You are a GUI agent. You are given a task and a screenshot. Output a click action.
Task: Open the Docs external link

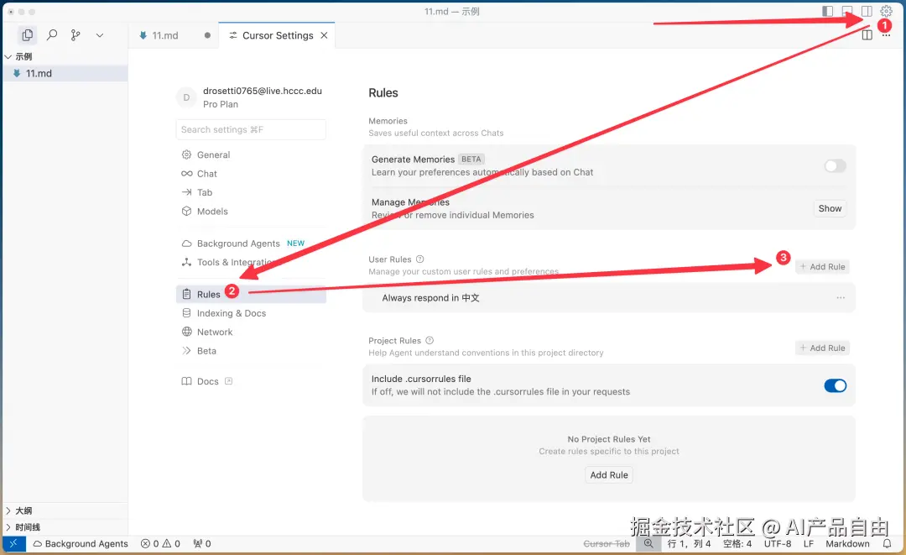point(207,381)
